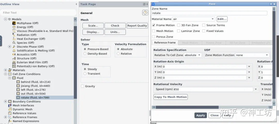The image size is (279, 124).
Task: Open the Acoustics model icon
Action: click(x=14, y=55)
